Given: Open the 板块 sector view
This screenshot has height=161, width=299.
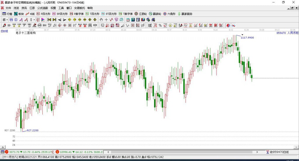Looking at the screenshot, I should click(x=19, y=14).
